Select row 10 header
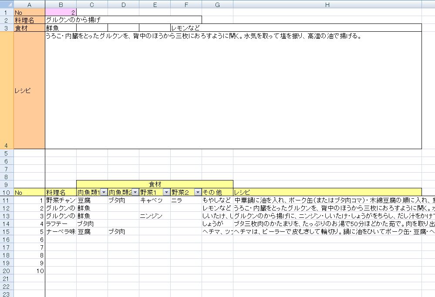Screen dimensions: 435x297 (x=7, y=192)
